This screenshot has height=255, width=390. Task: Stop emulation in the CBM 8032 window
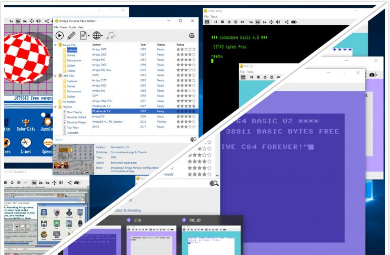click(x=222, y=22)
